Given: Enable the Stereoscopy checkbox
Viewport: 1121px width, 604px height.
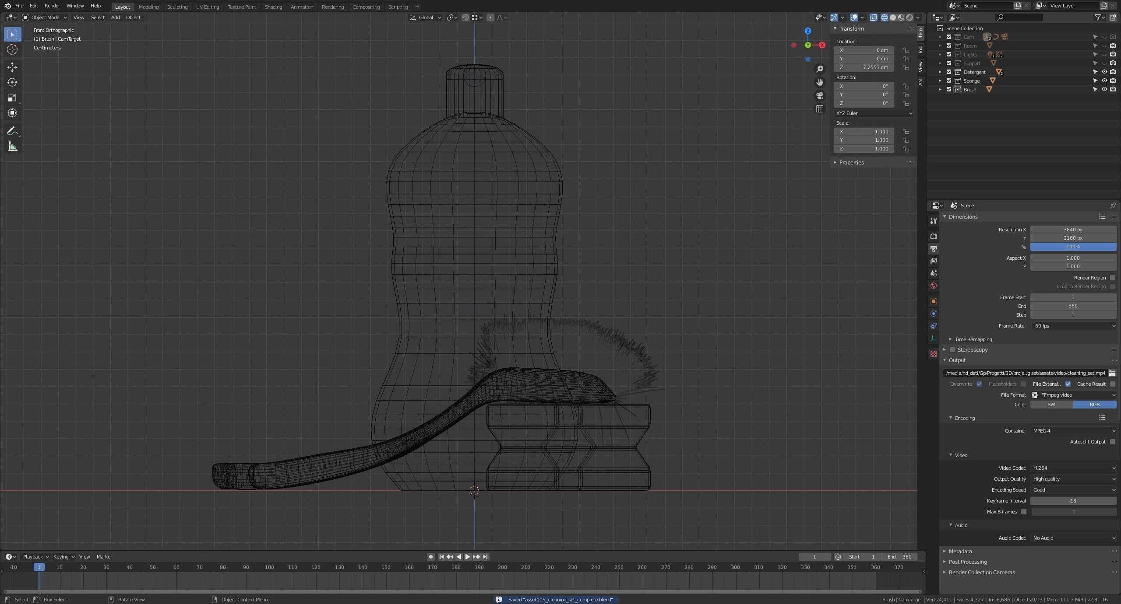Looking at the screenshot, I should [952, 350].
